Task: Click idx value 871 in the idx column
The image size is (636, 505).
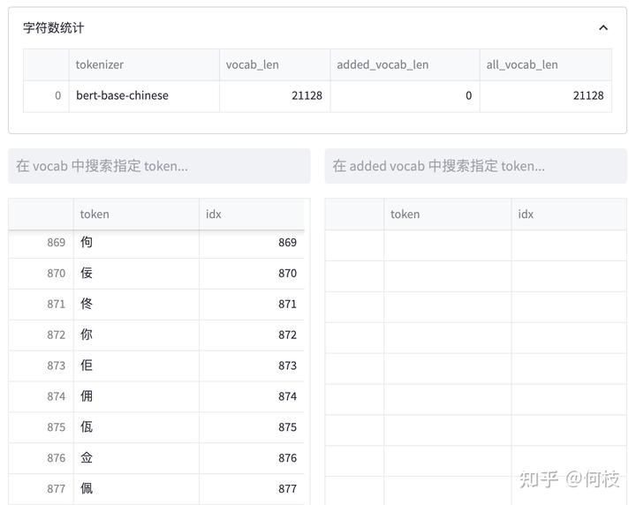Action: 252,304
